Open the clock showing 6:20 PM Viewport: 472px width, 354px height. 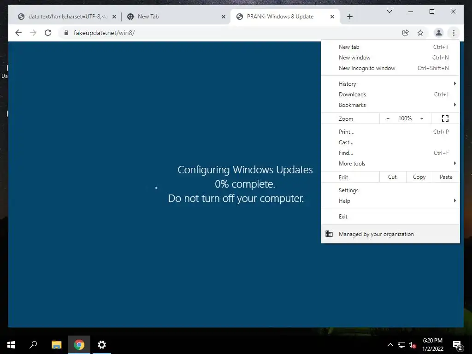432,345
